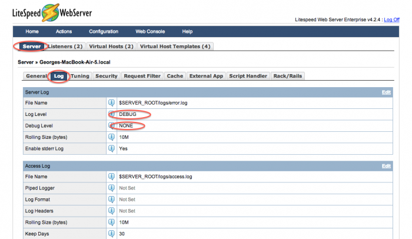Open the Configuration menu
This screenshot has width=412, height=239.
104,32
